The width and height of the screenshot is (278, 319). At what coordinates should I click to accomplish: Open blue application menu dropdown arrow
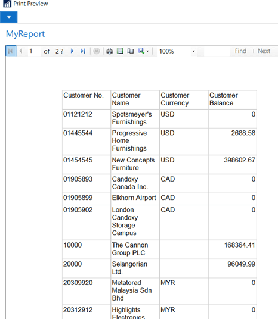pos(9,17)
